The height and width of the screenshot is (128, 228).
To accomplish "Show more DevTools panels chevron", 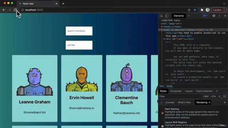I will coord(188,16).
